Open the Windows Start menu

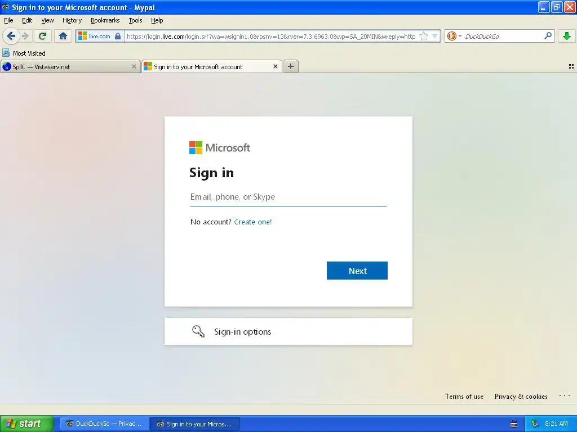(x=26, y=424)
